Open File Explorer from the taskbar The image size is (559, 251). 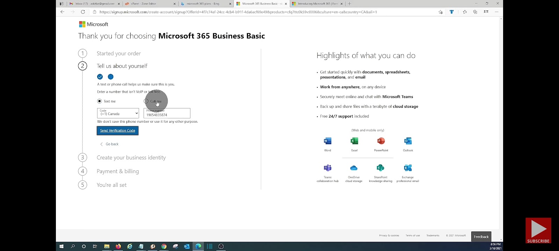pos(107,246)
